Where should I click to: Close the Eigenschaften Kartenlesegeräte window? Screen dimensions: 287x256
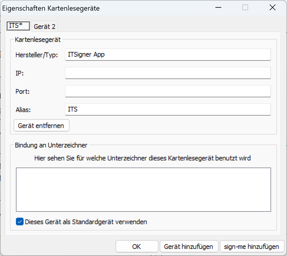(x=272, y=8)
